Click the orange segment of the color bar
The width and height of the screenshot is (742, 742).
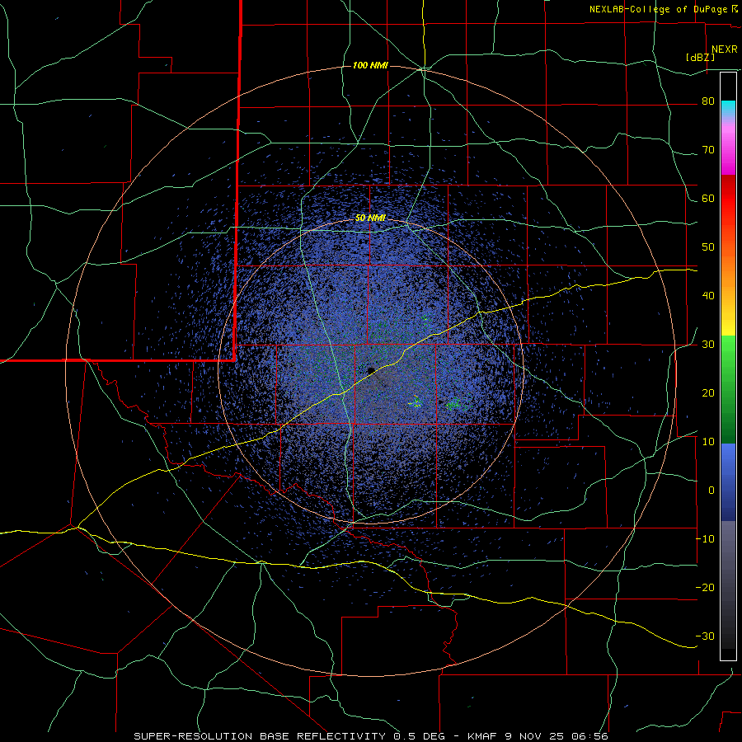pos(728,265)
